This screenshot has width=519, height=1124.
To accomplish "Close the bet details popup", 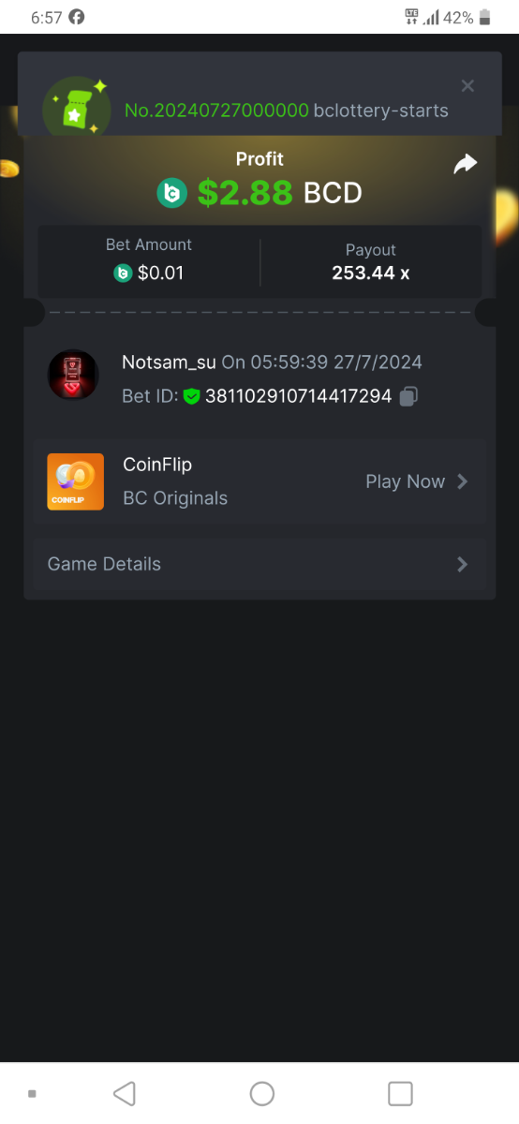I will pyautogui.click(x=467, y=86).
